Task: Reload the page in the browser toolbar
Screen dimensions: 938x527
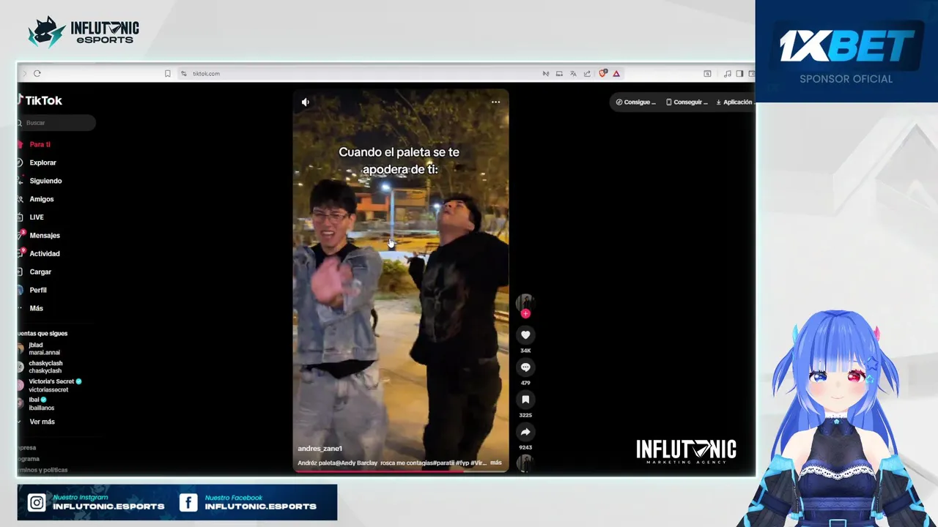Action: [x=37, y=73]
